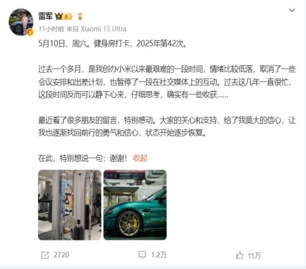Expand the post options chevron
306x269 pixels.
[292, 10]
